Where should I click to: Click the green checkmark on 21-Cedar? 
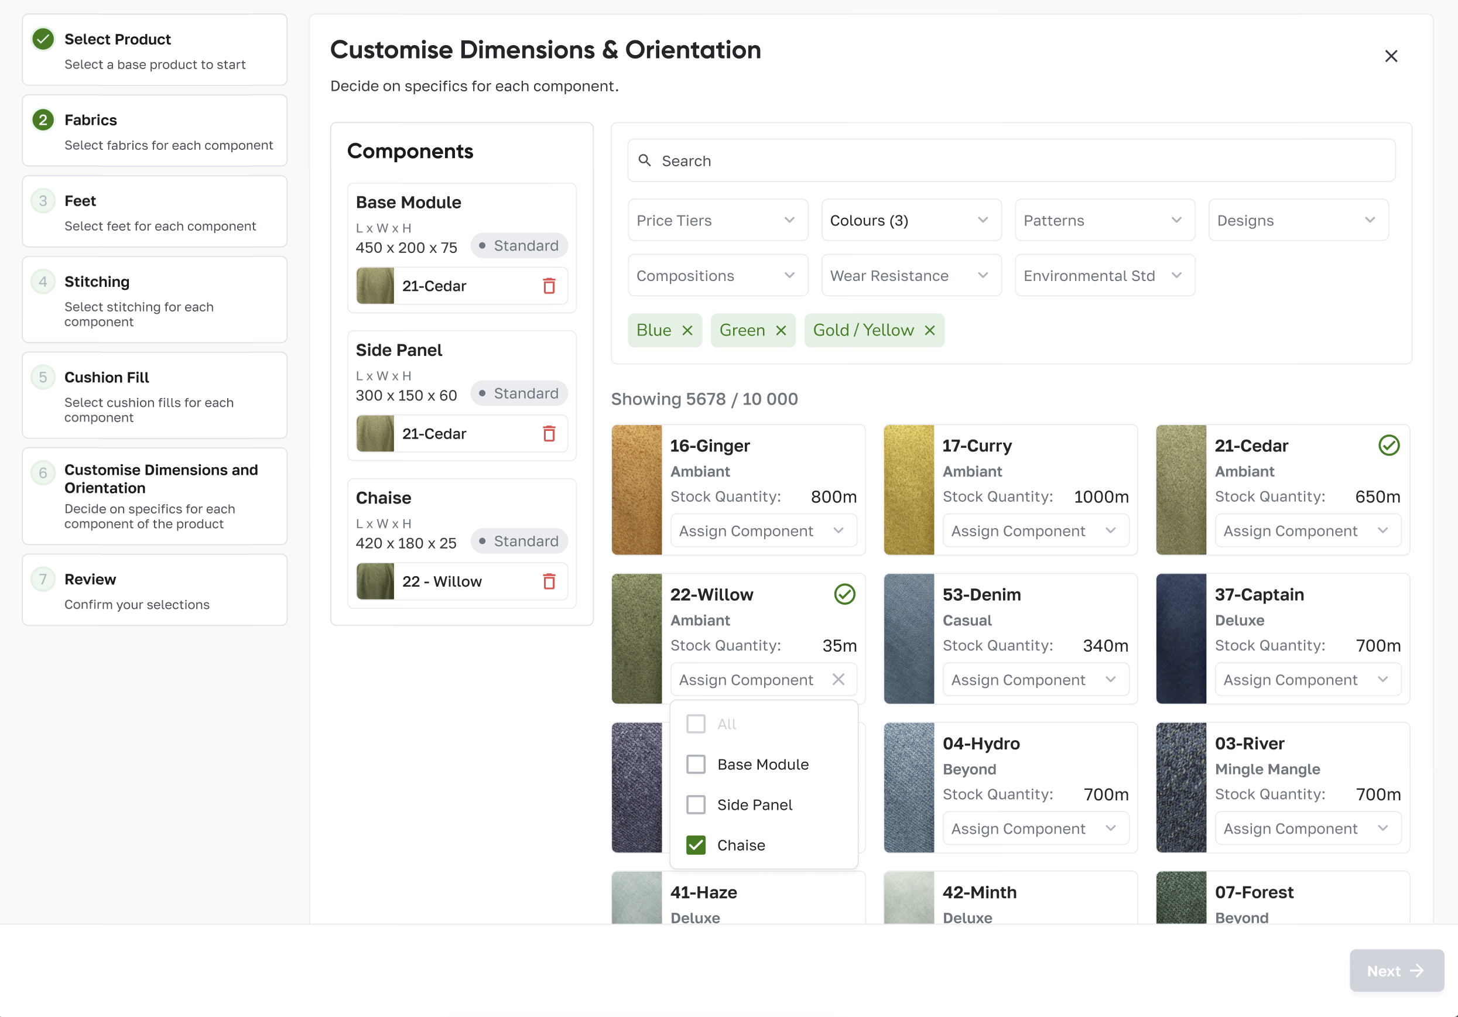1388,445
